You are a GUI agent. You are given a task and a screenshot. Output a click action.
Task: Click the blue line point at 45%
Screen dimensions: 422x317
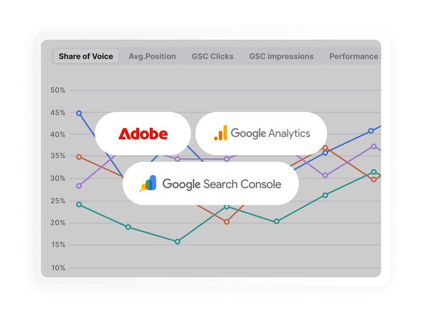tap(79, 114)
